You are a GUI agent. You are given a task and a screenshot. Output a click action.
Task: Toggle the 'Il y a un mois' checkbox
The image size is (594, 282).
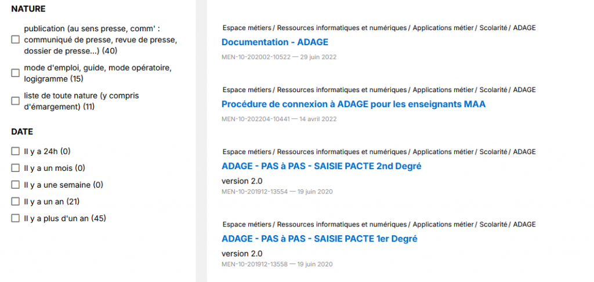pos(16,169)
